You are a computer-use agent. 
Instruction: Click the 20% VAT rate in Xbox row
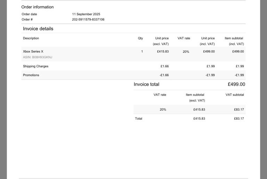pyautogui.click(x=186, y=51)
